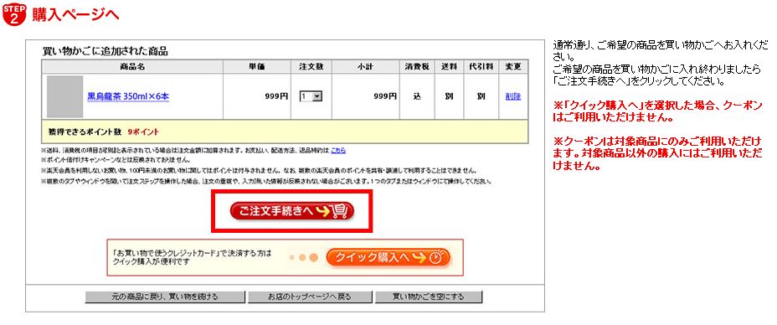
Task: Click the 消費税 column header
Action: point(417,66)
